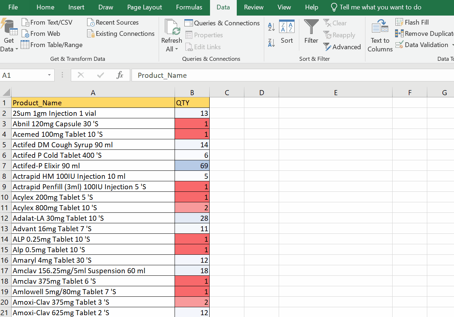The image size is (454, 317).
Task: Click the Insert Function fx icon
Action: (120, 75)
